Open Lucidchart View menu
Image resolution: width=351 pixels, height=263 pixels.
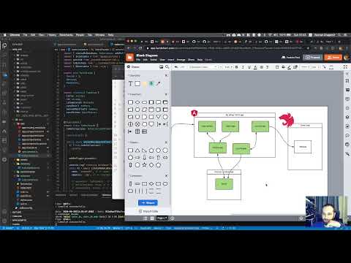[x=162, y=60]
